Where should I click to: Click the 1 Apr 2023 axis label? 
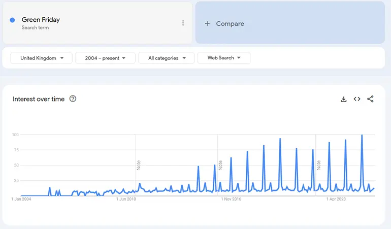click(336, 200)
